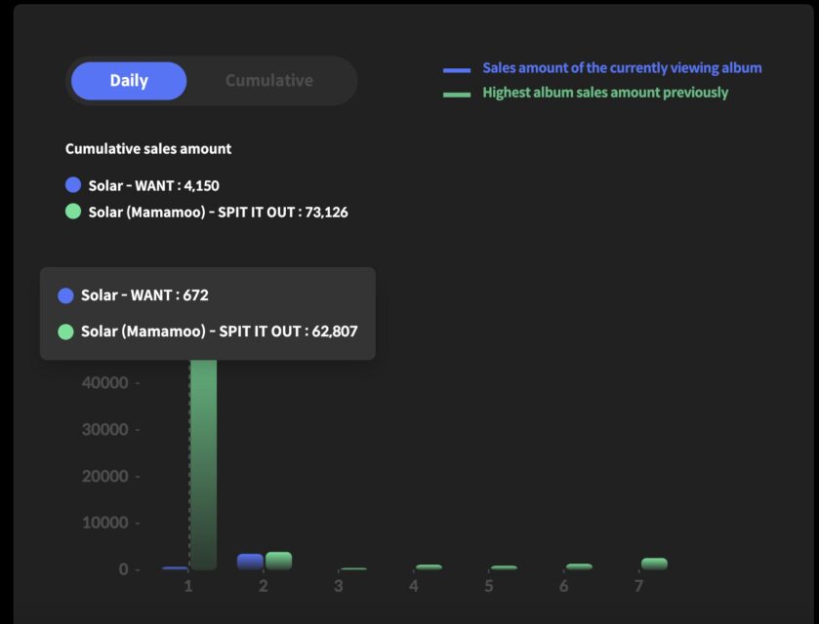The height and width of the screenshot is (624, 819).
Task: Click tooltip entry 'Solar - WANT : 672'
Action: tap(144, 295)
